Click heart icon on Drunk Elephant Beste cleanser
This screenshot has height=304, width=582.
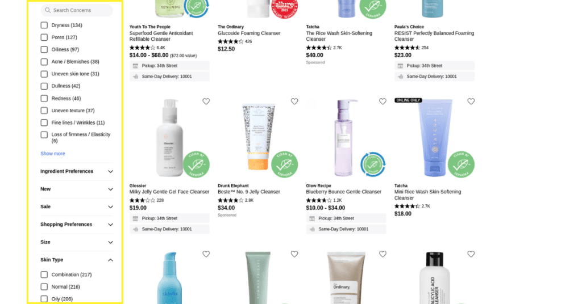point(294,102)
